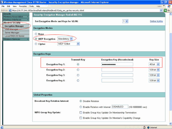
Task: Check Enable Group Key Update On Member's Capability Change
Action: (x=81, y=118)
